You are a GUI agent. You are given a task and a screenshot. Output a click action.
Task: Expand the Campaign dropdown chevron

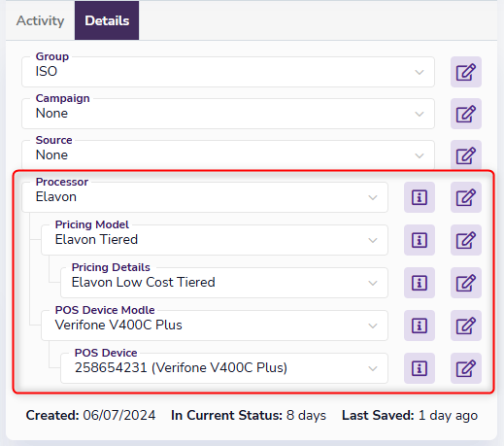(420, 114)
